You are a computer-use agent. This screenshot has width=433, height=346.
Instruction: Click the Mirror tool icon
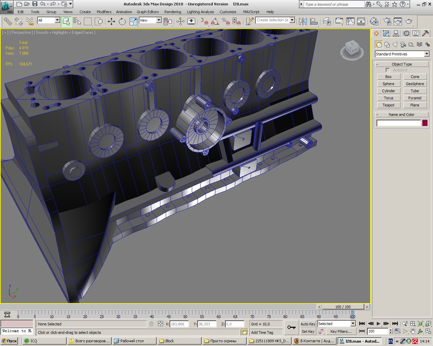[303, 22]
